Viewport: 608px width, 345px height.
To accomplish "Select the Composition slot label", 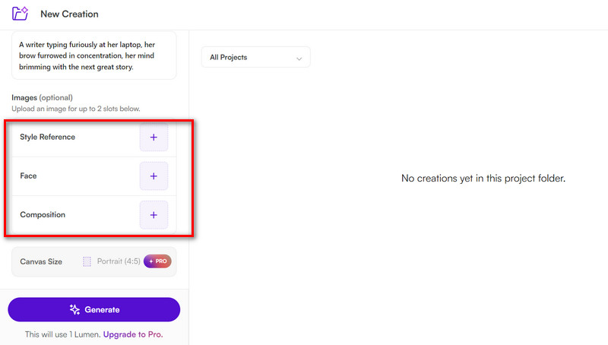I will click(x=43, y=215).
